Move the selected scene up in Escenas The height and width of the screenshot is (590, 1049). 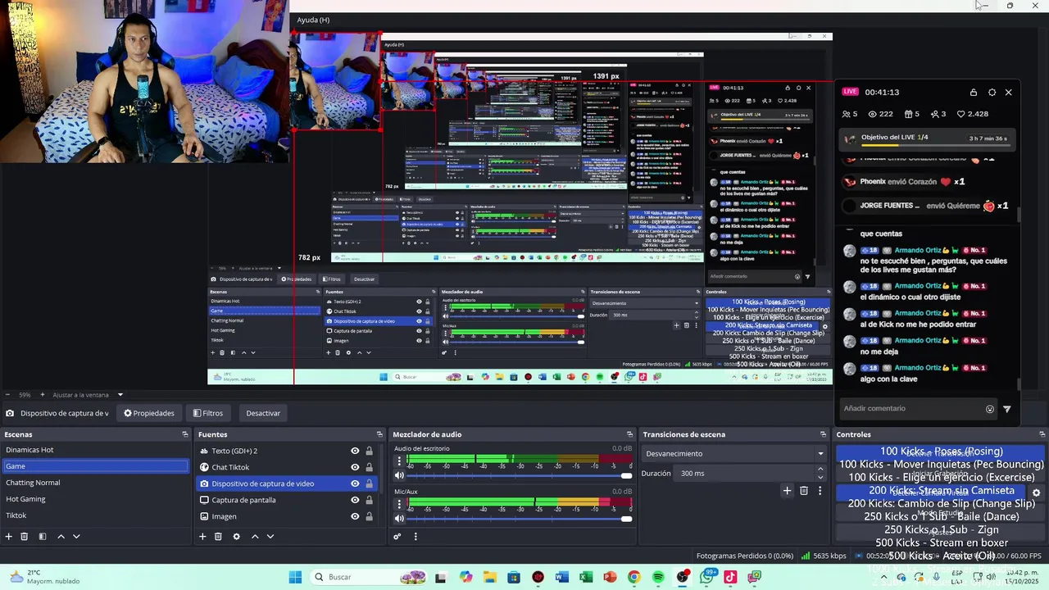click(61, 537)
